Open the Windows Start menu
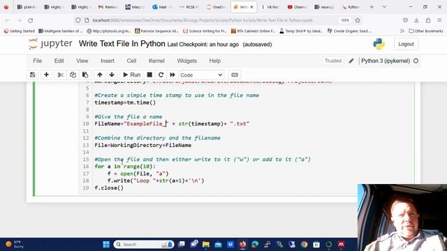This screenshot has width=447, height=251. click(106, 245)
